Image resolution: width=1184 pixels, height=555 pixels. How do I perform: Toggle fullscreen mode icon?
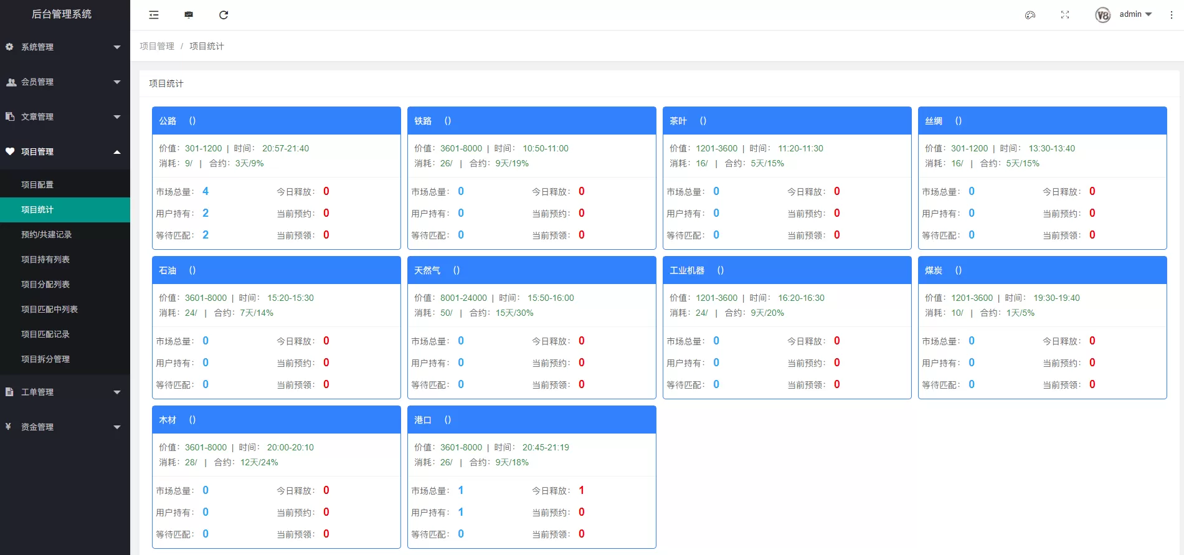(1065, 15)
